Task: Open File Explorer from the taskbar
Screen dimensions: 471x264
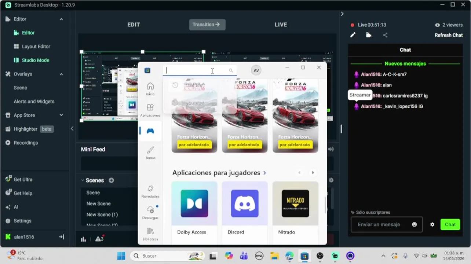Action: (274, 256)
